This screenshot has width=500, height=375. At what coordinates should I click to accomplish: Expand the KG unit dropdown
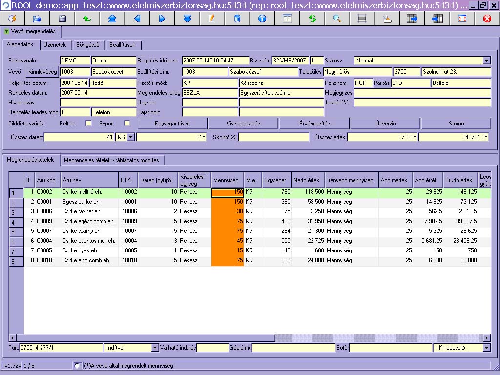130,138
